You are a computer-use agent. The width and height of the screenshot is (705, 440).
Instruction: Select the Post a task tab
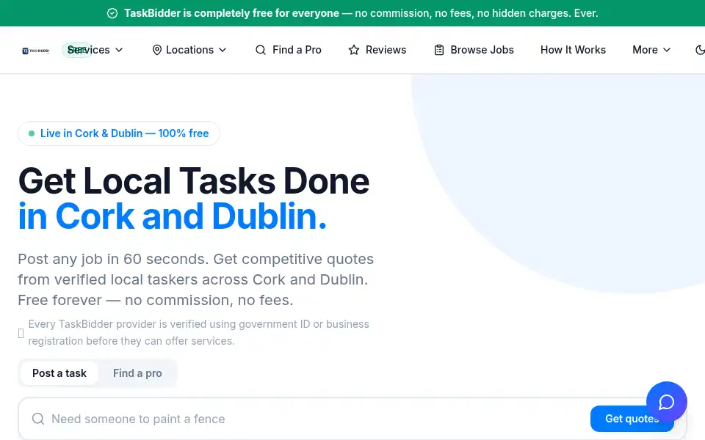tap(59, 373)
